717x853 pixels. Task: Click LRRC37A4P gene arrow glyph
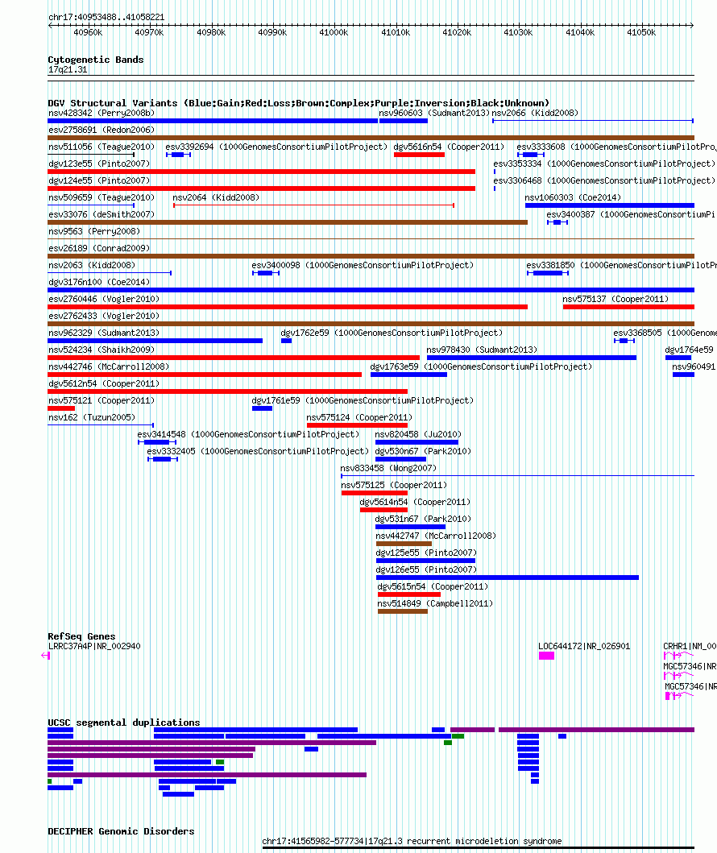[x=46, y=656]
